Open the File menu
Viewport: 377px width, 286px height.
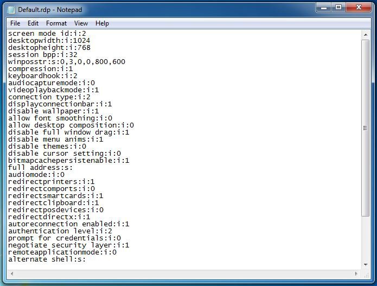(15, 23)
